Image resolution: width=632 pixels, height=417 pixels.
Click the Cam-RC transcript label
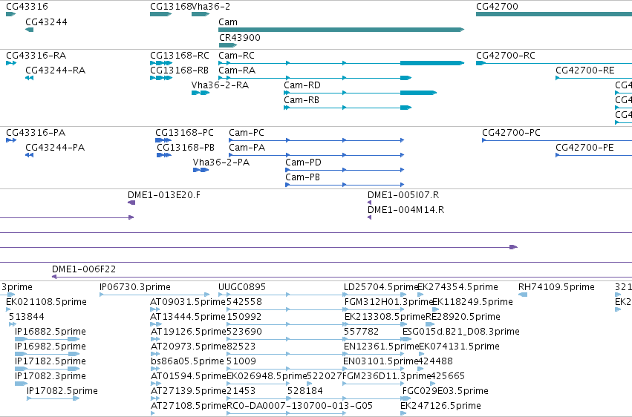pos(237,56)
